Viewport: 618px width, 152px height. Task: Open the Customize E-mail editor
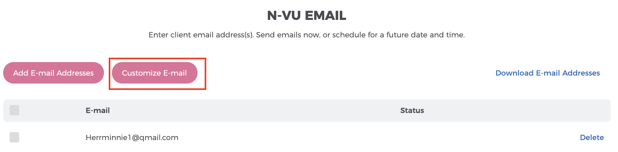(x=154, y=73)
